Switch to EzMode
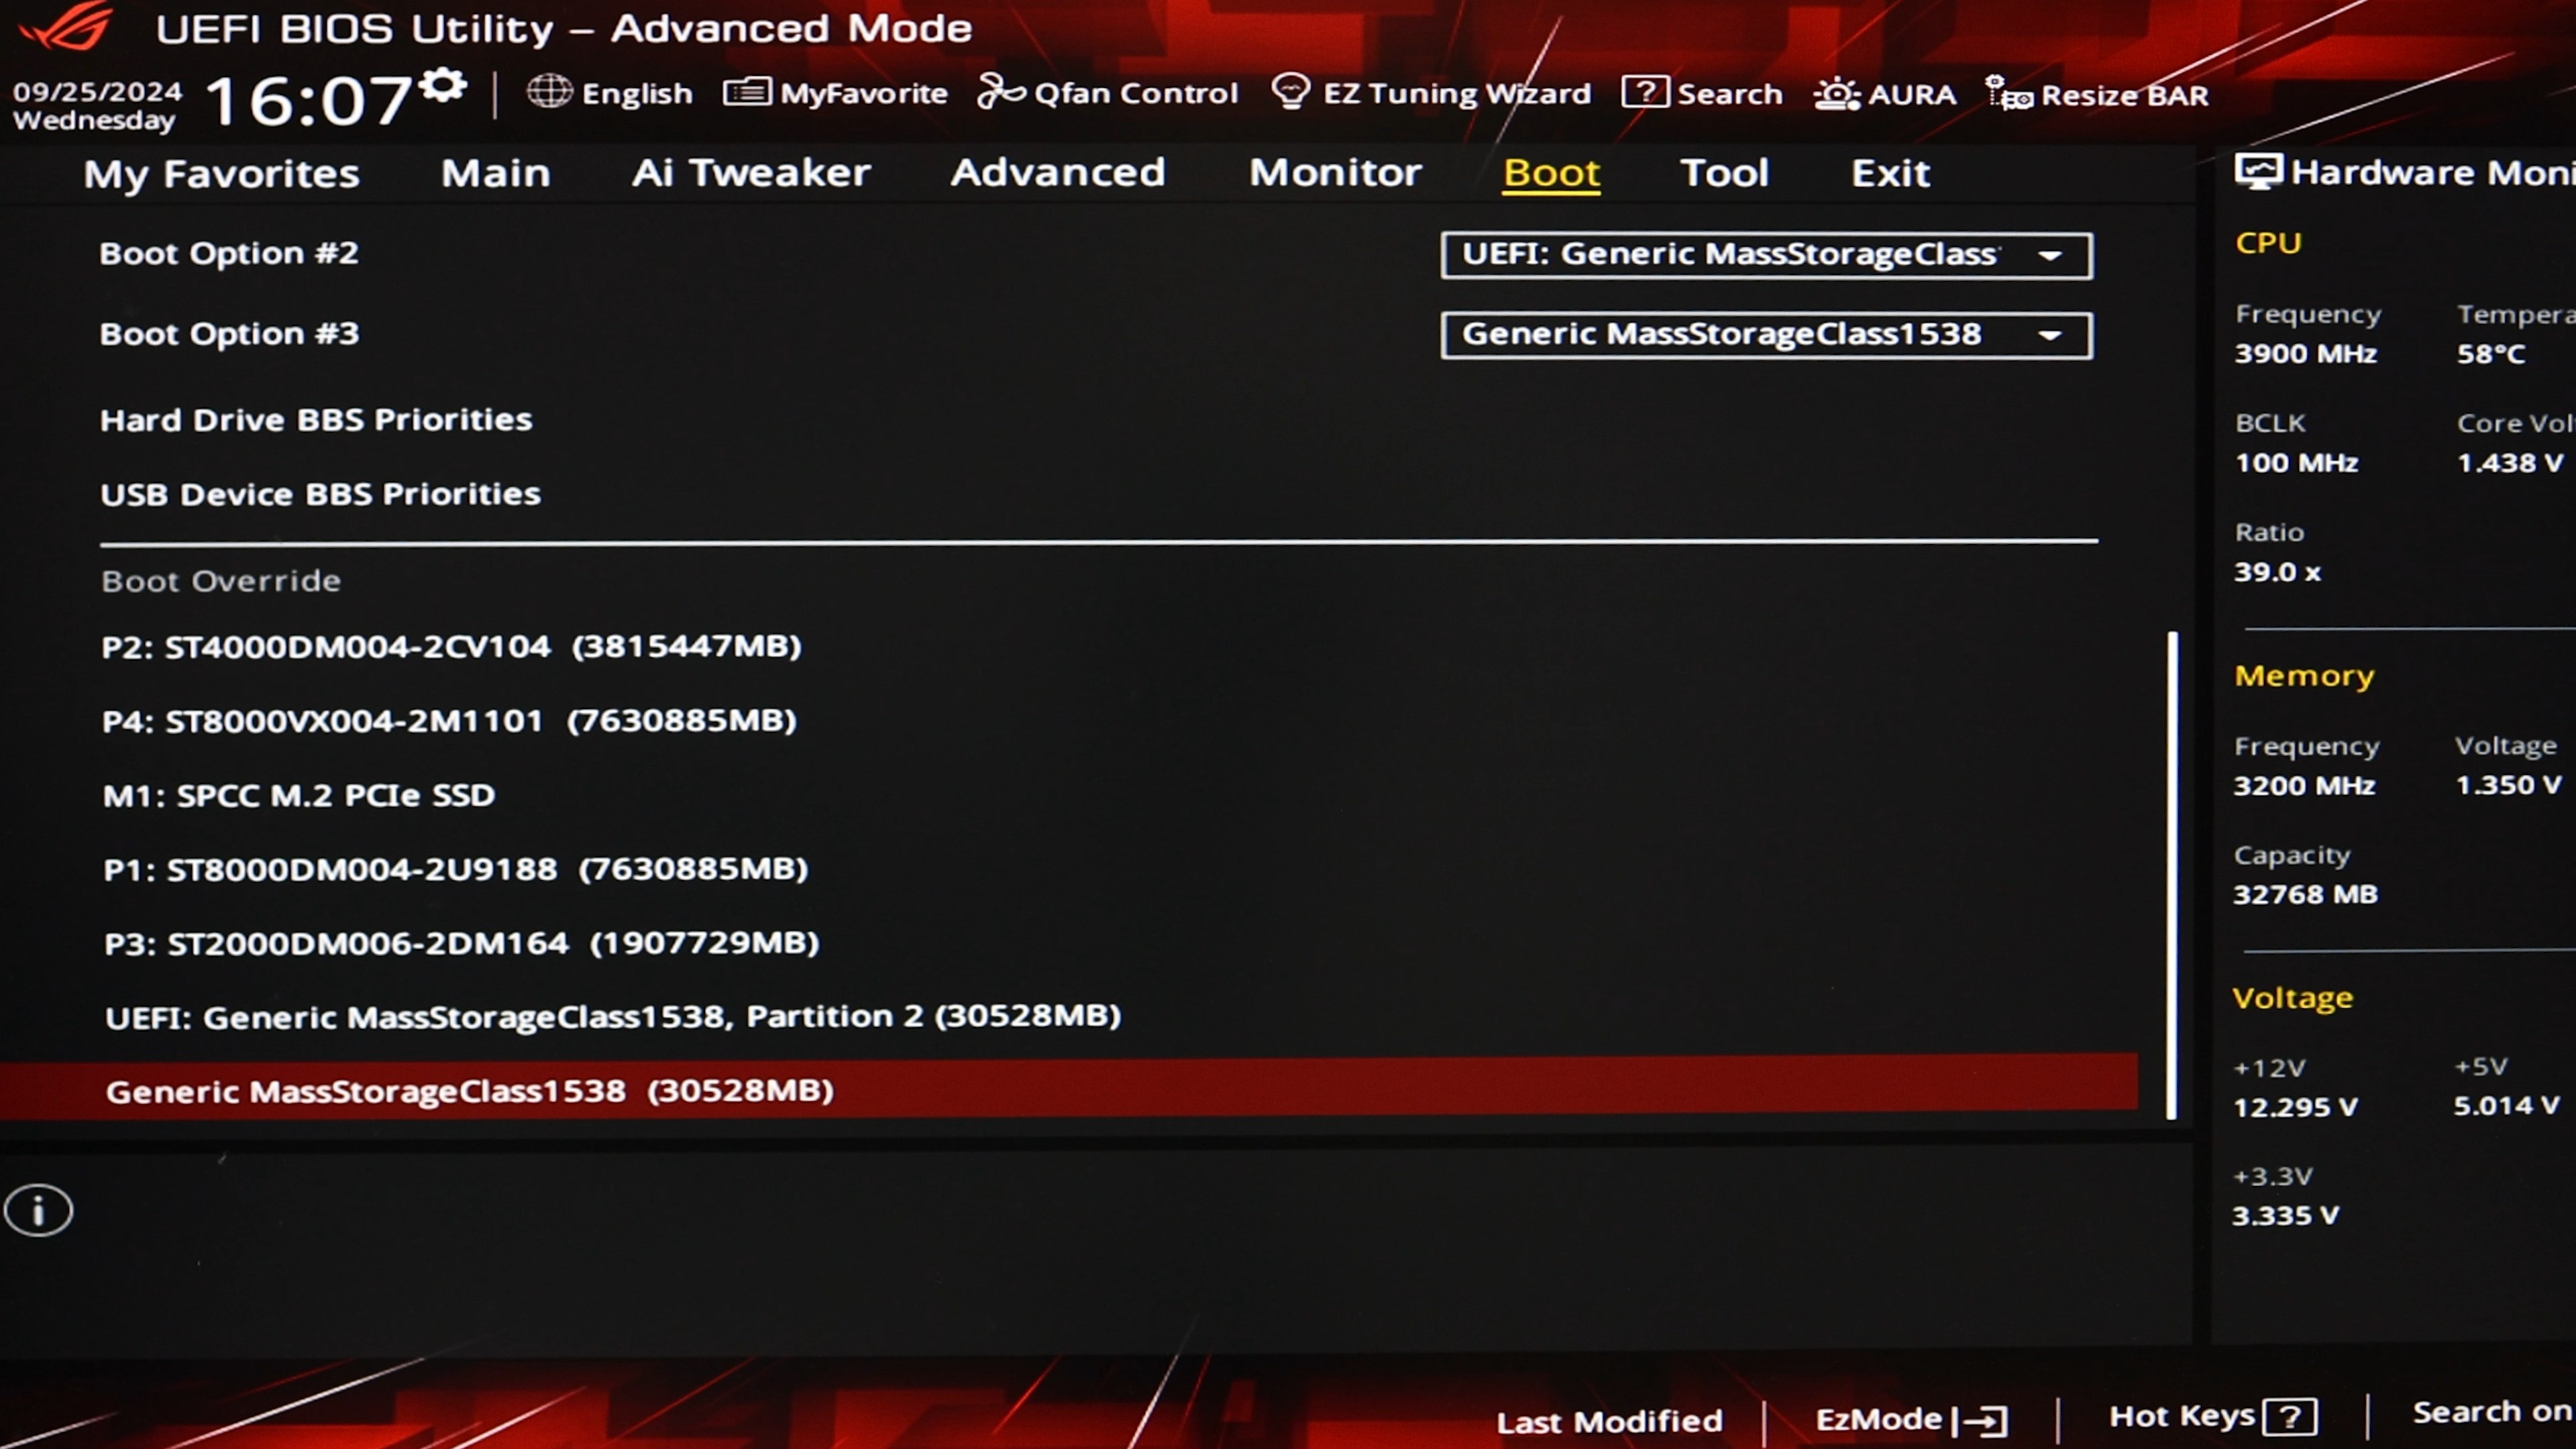This screenshot has height=1449, width=2576. 1911,1419
